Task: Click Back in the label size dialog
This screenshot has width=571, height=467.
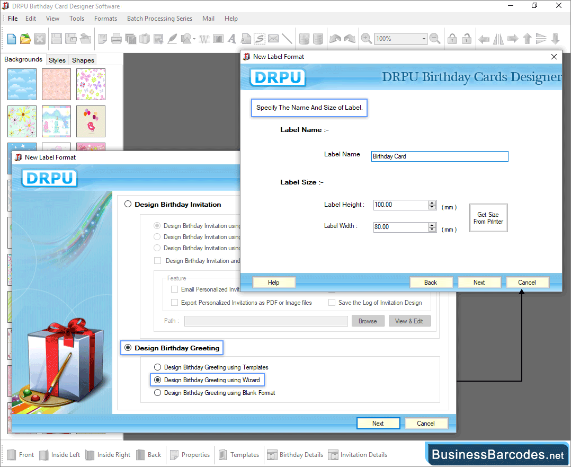Action: (x=431, y=283)
